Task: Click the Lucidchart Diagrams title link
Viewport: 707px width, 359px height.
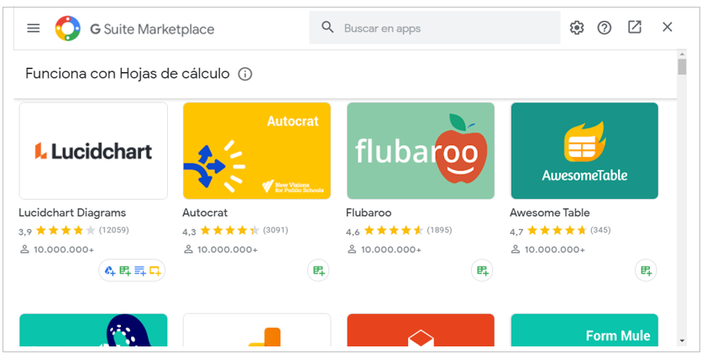Action: click(x=72, y=213)
